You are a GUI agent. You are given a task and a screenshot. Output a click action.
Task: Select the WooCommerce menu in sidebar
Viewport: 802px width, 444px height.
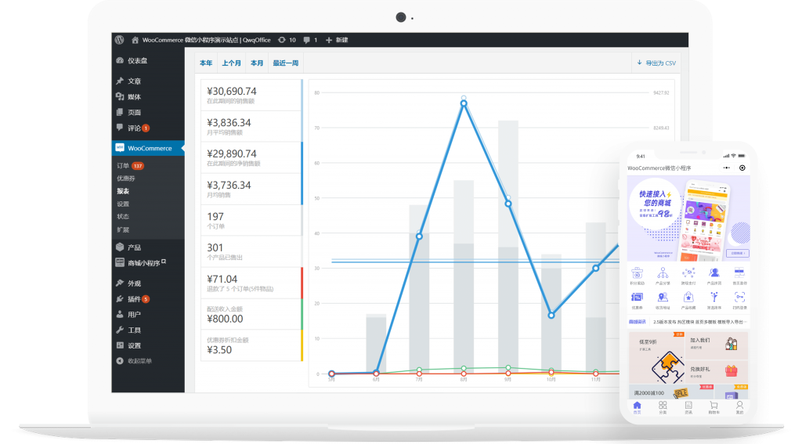148,148
